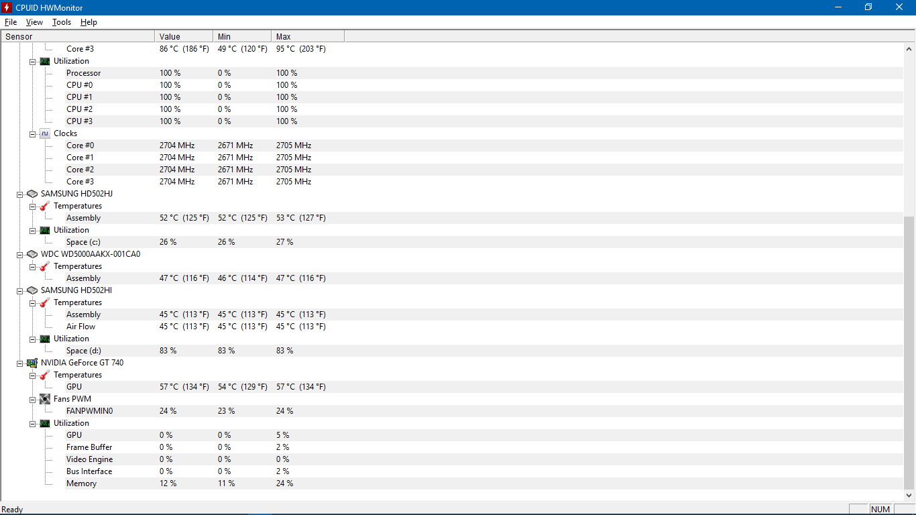This screenshot has height=515, width=916.
Task: Click the 2671 MHz min value for Core #0
Action: point(235,146)
